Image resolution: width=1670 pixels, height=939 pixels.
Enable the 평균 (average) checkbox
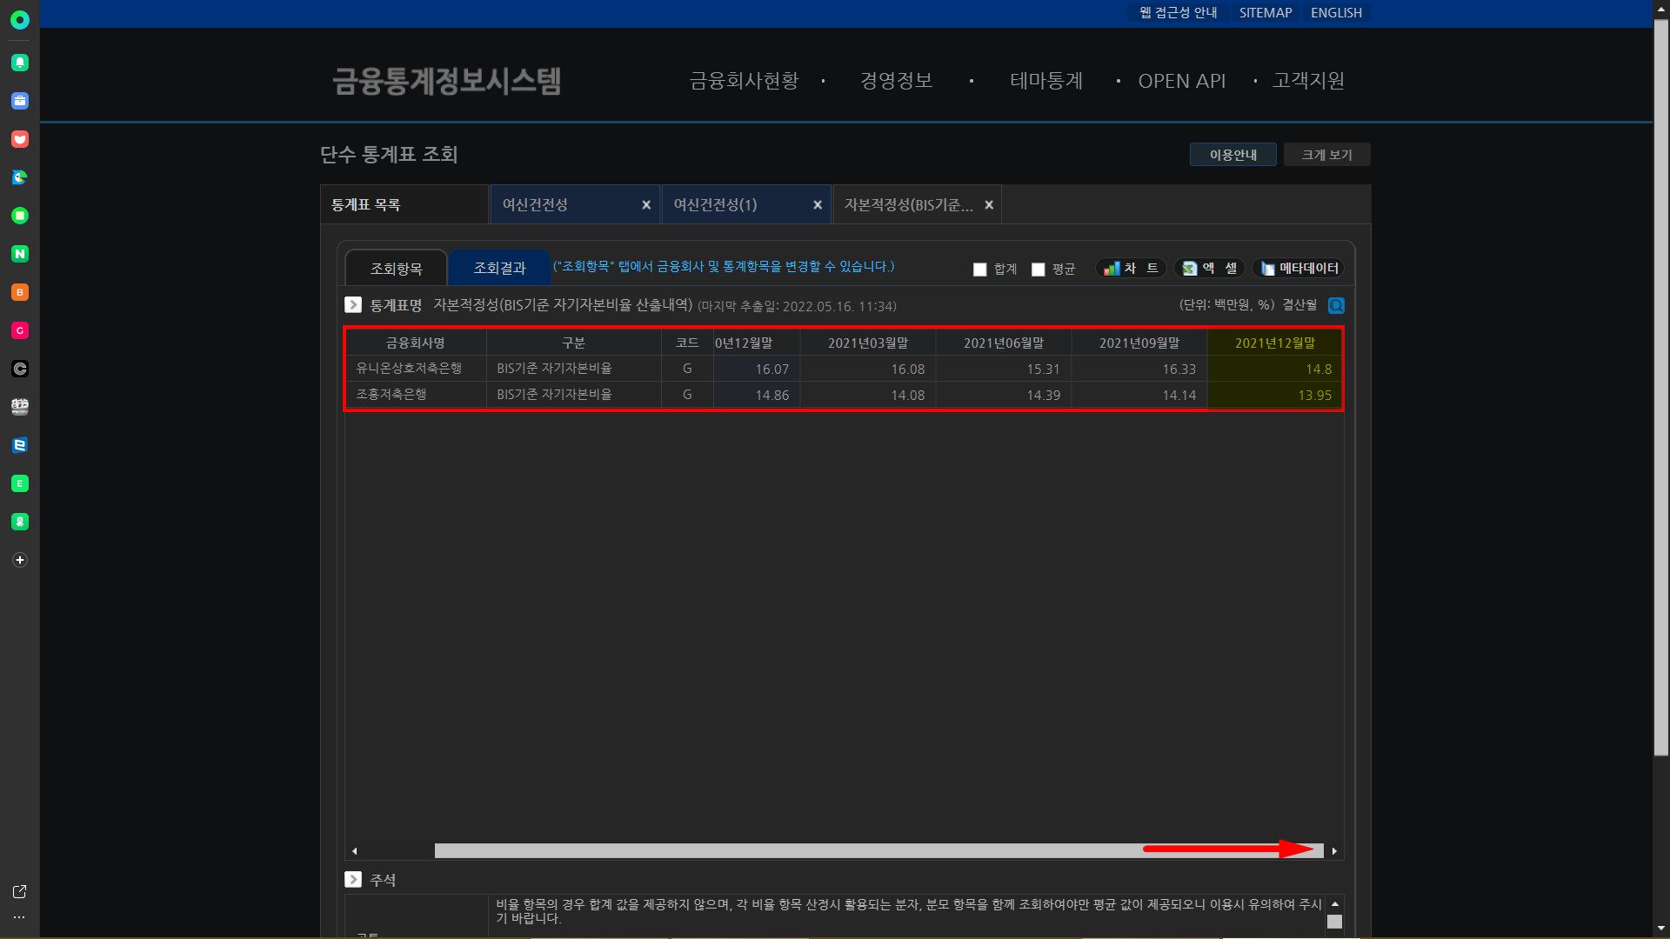[x=1038, y=270]
